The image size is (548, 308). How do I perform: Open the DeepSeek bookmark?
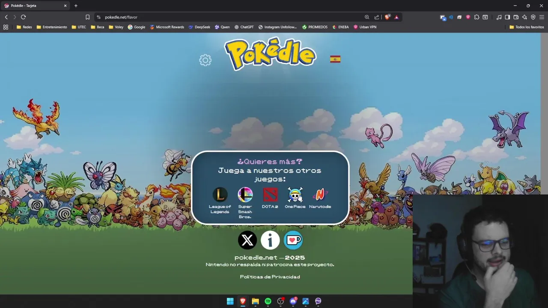pos(199,27)
